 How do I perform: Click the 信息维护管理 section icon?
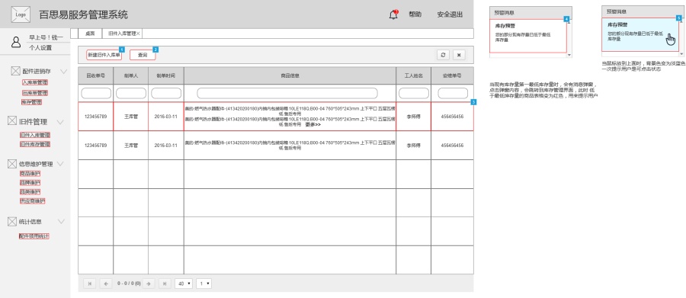pyautogui.click(x=12, y=164)
